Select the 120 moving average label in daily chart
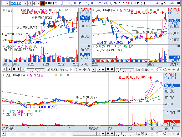The width and height of the screenshot is (182, 137). [x=66, y=75]
